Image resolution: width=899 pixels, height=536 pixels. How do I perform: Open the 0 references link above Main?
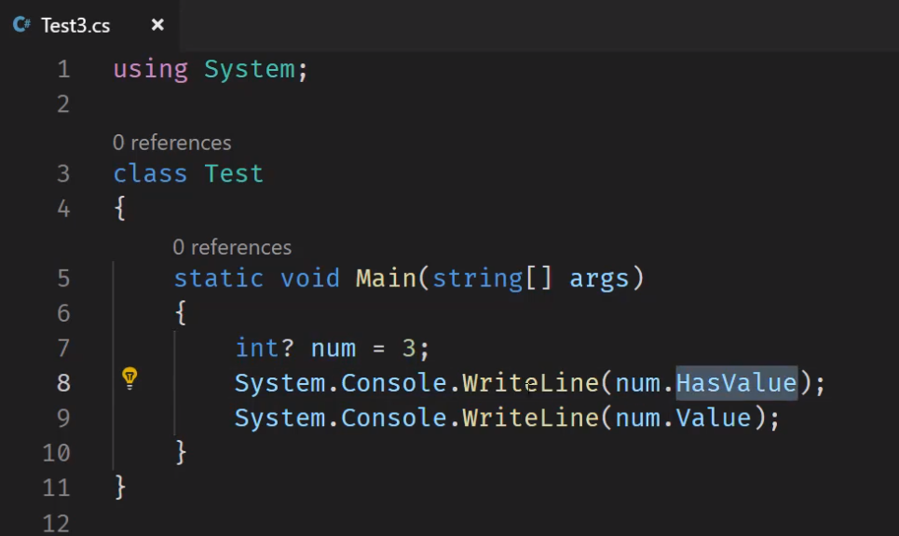click(232, 247)
